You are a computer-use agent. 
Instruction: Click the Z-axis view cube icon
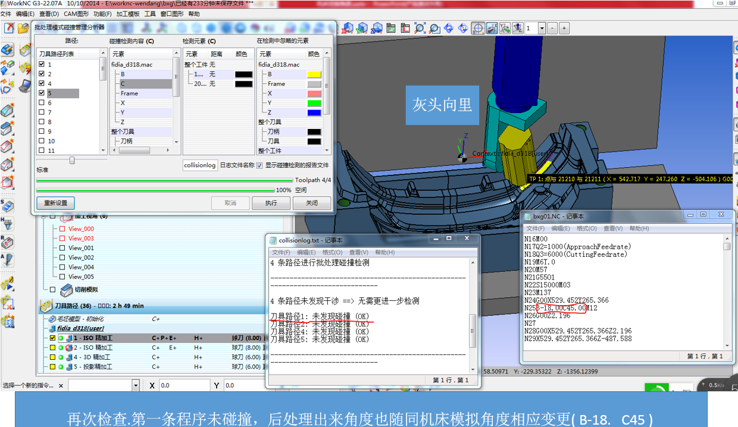tap(376, 28)
